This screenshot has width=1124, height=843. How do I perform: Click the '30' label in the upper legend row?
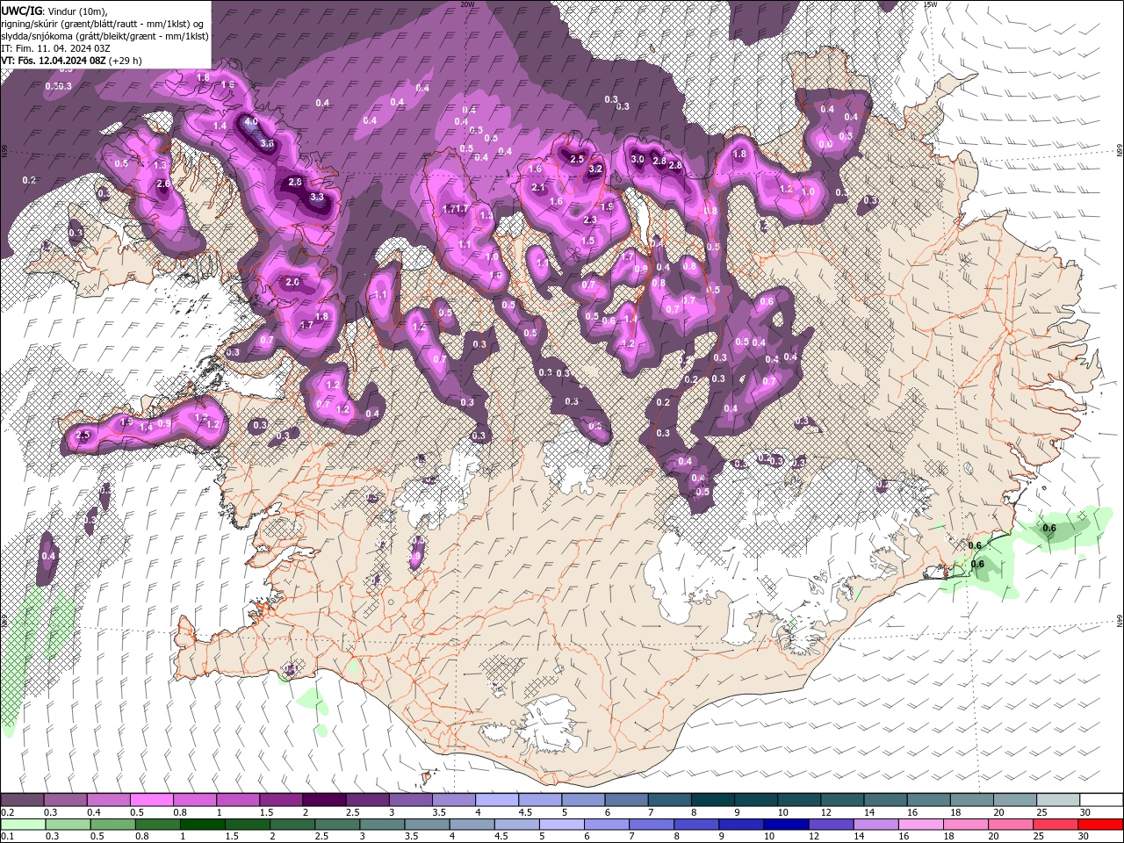point(1085,813)
